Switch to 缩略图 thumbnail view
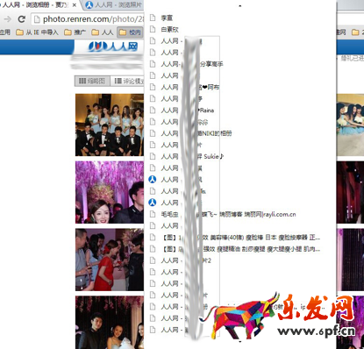364x349 pixels. [92, 81]
